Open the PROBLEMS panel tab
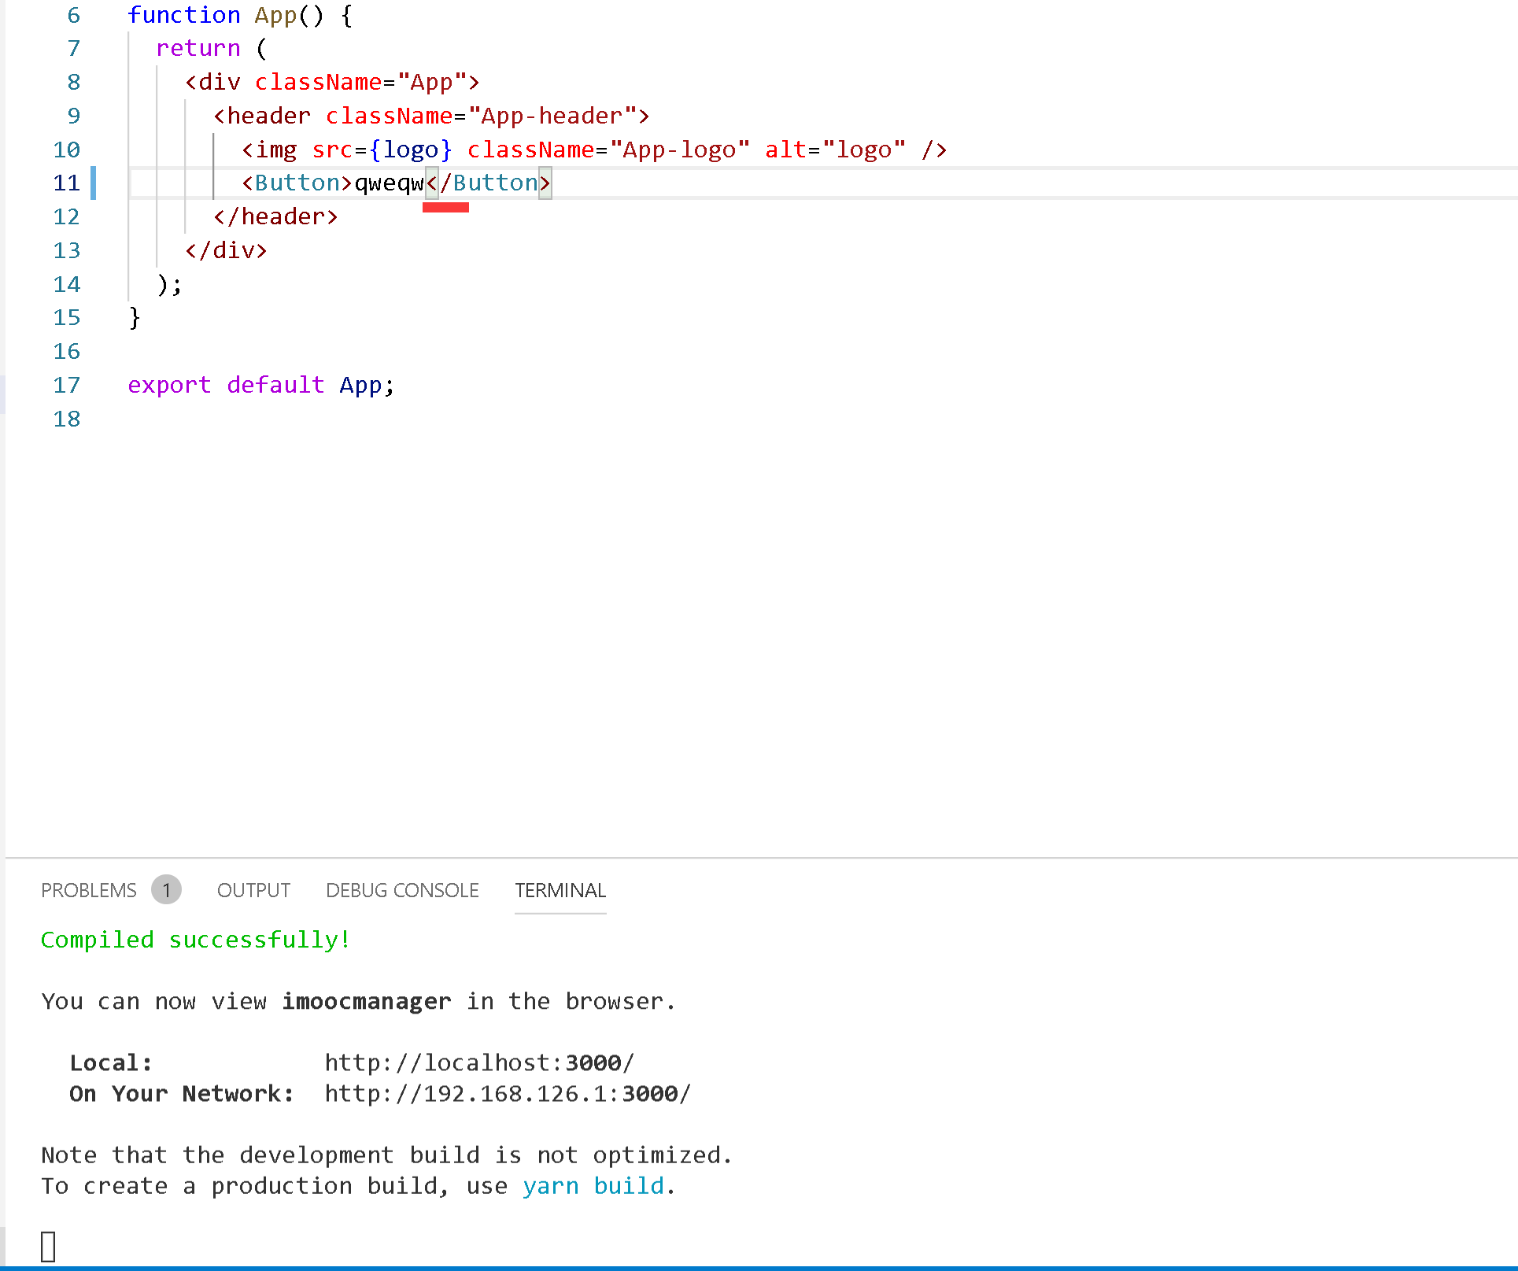Screen dimensions: 1518x1271 [88, 890]
